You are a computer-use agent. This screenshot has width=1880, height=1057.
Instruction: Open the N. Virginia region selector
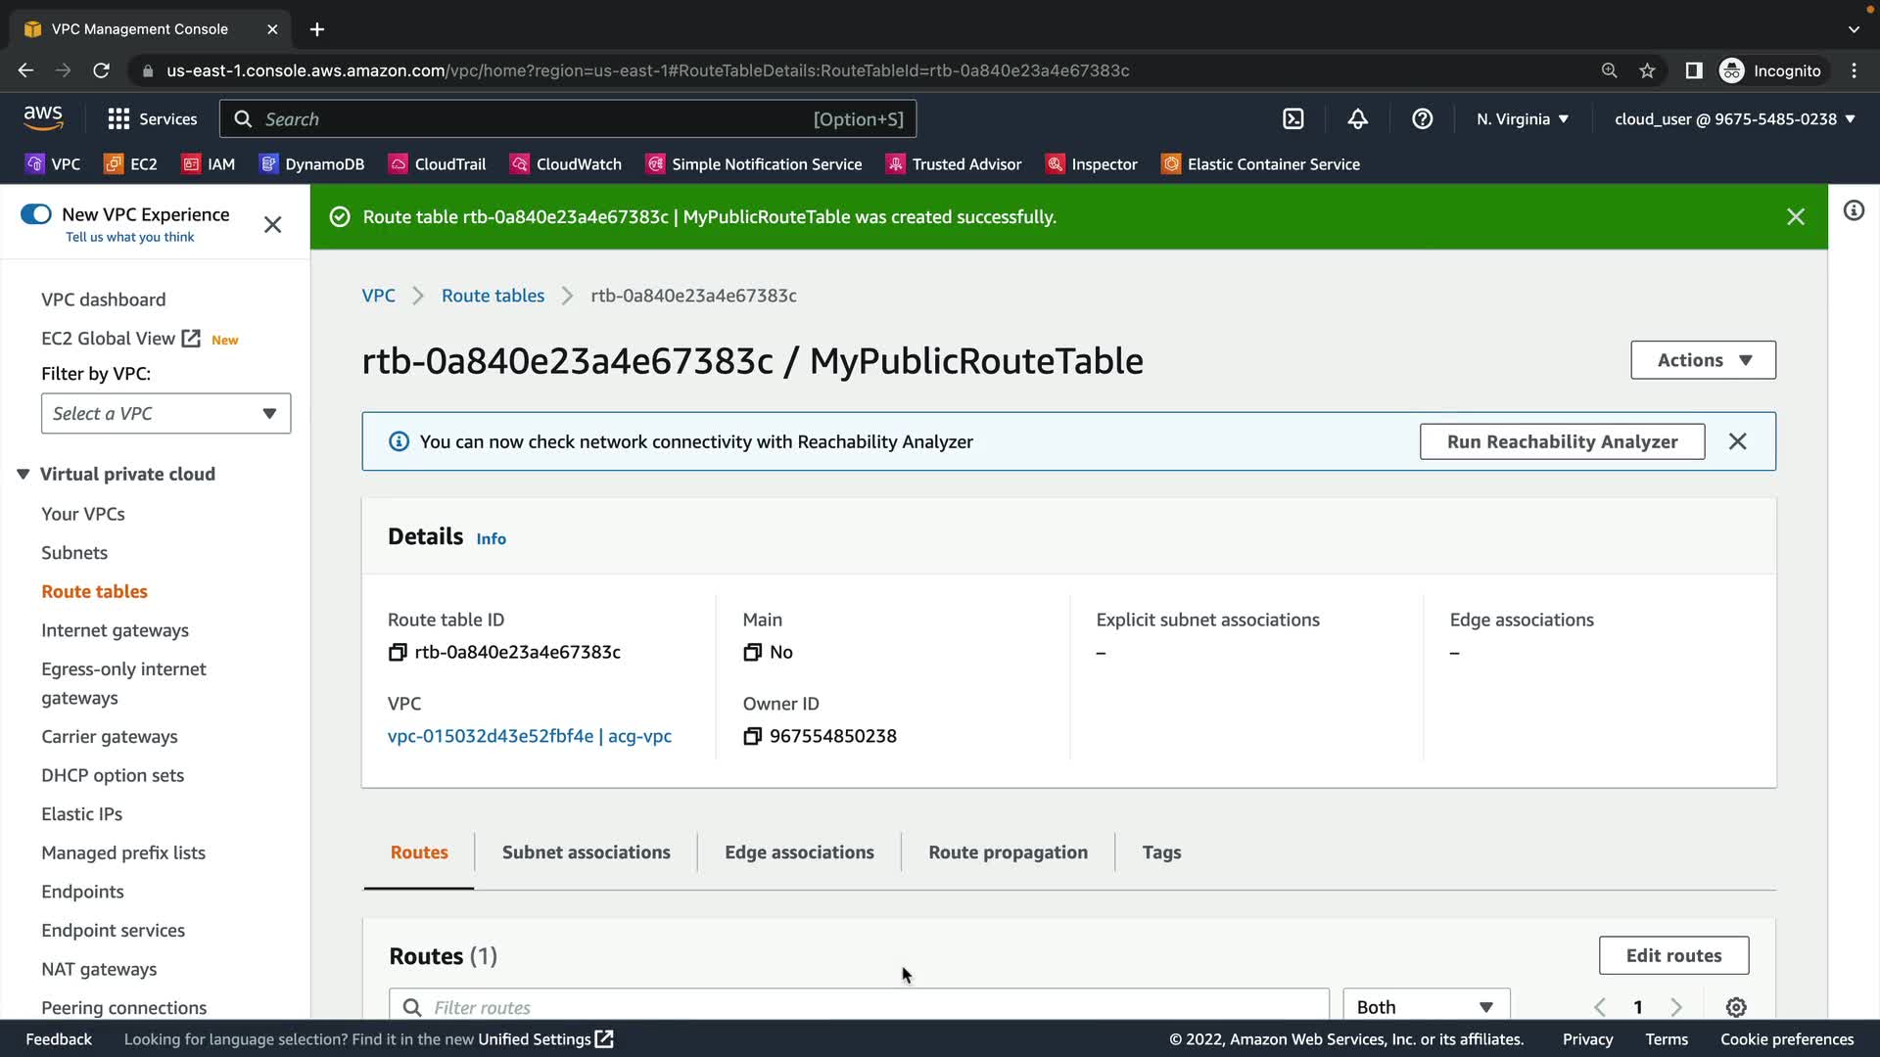pyautogui.click(x=1523, y=119)
